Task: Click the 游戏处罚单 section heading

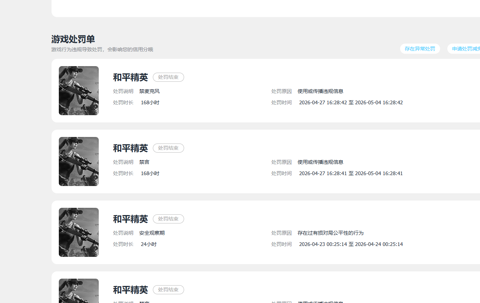Action: click(x=73, y=39)
